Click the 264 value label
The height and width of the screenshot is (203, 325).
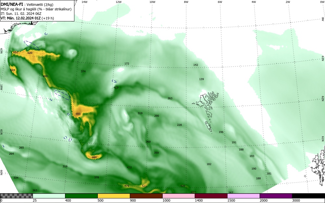(x=11, y=154)
